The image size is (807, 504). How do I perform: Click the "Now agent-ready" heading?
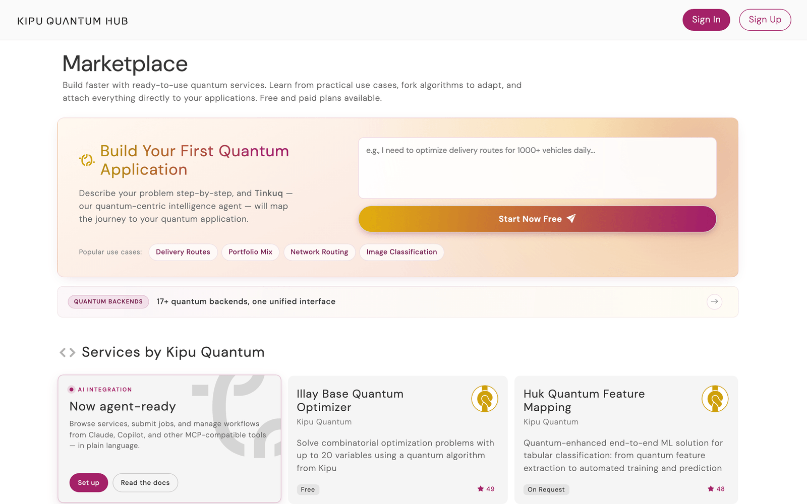click(x=123, y=406)
